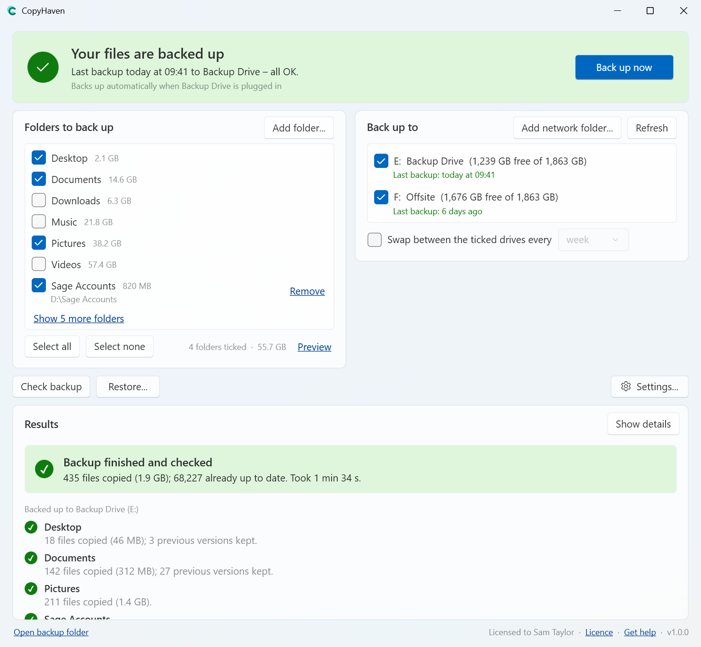Untick the Desktop folder checkbox

pos(39,157)
